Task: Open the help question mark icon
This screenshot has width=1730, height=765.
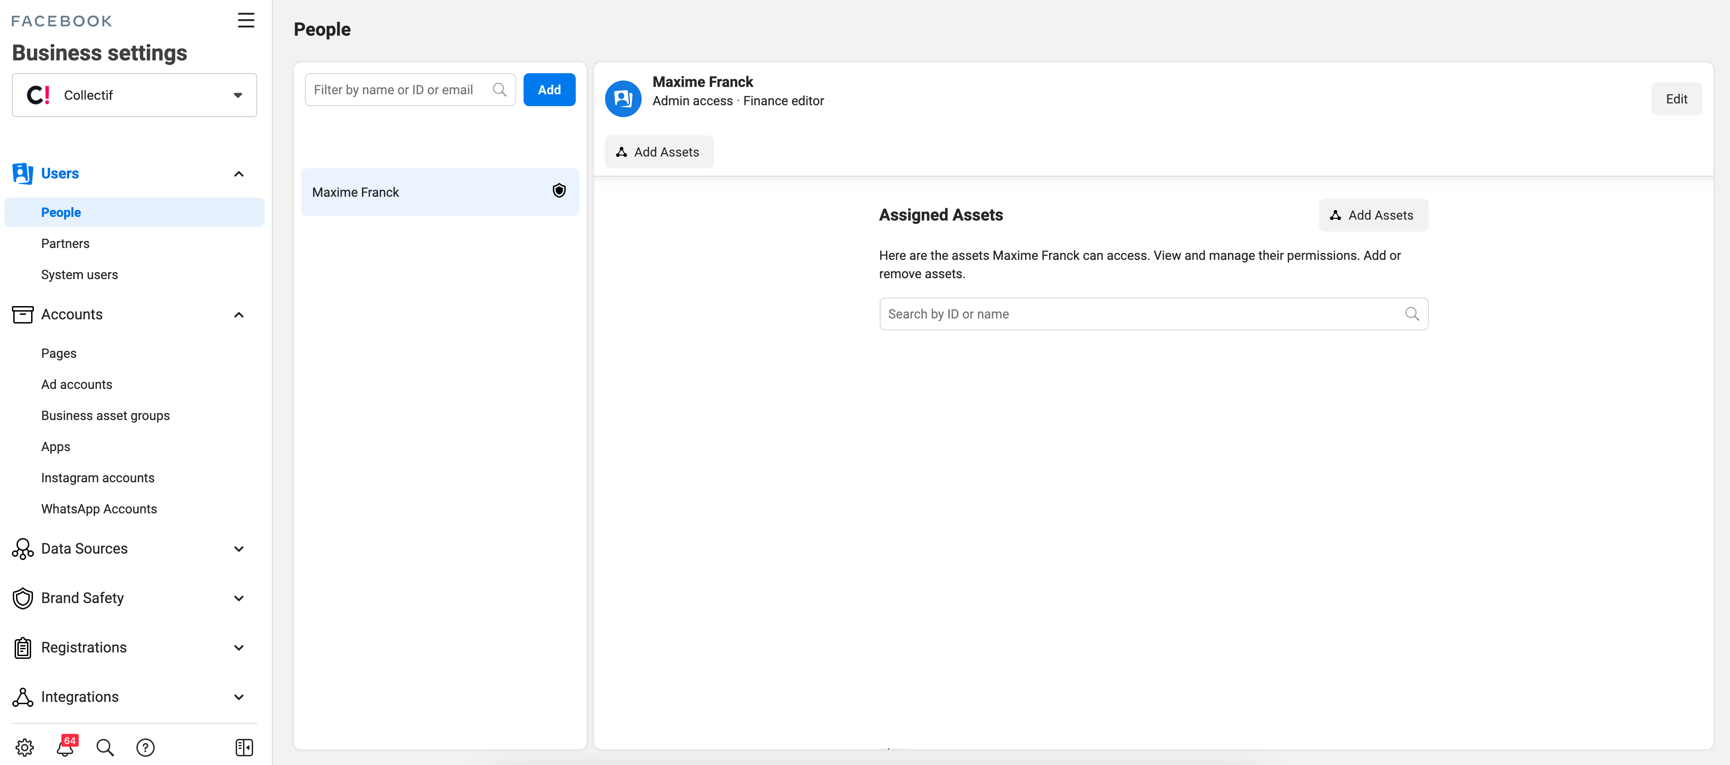Action: tap(145, 747)
